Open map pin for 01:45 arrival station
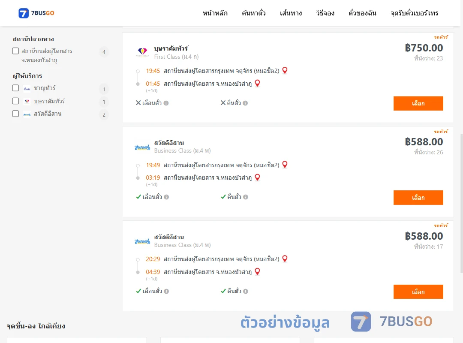The width and height of the screenshot is (463, 343). [x=258, y=83]
